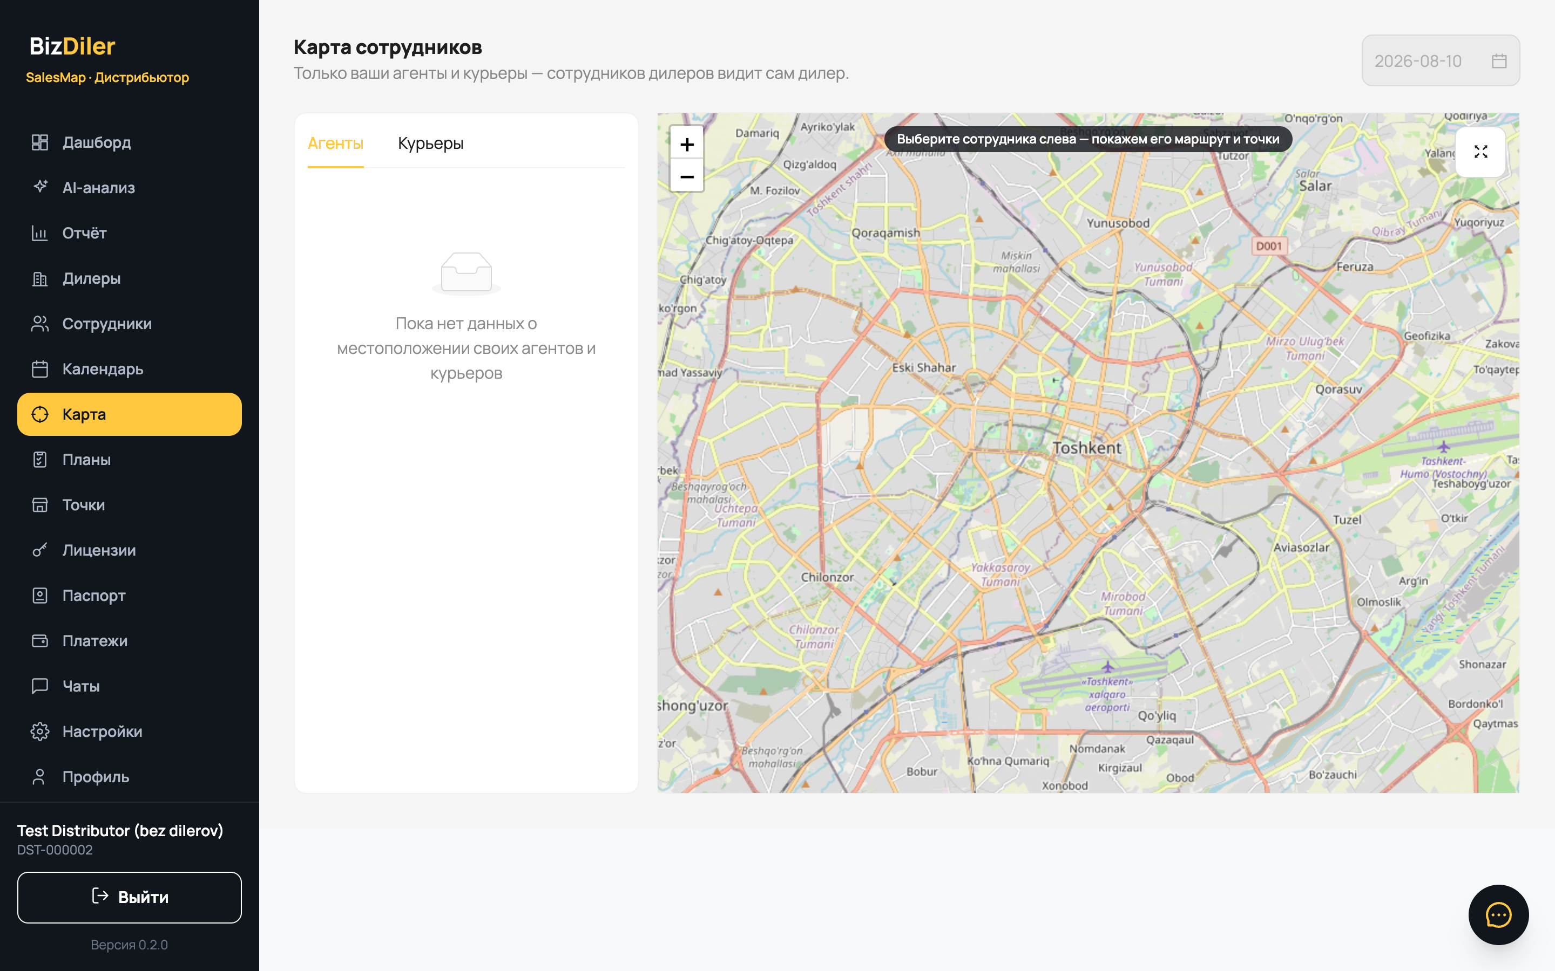
Task: Click the Календарь calendar icon in sidebar
Action: coord(40,370)
